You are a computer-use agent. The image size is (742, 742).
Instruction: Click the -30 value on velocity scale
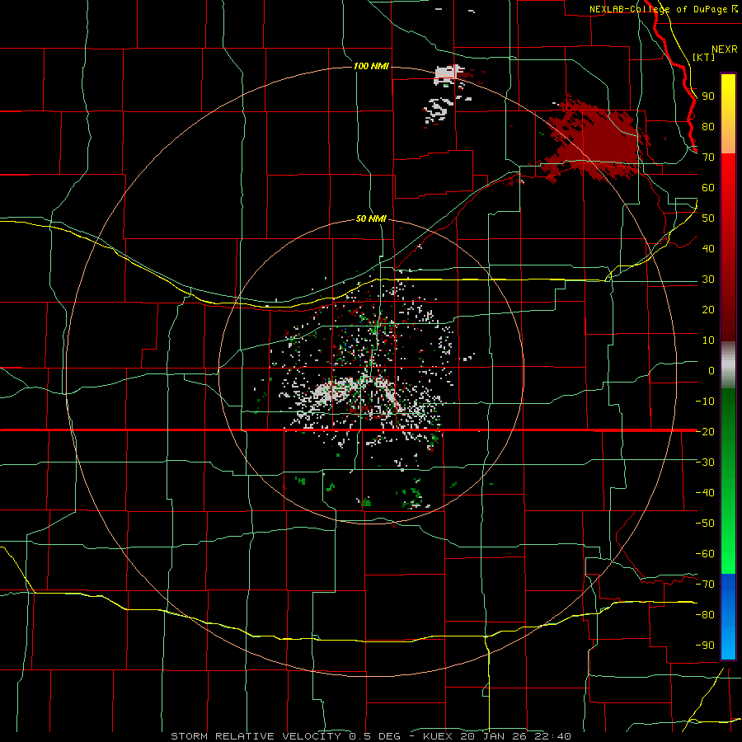tap(705, 463)
